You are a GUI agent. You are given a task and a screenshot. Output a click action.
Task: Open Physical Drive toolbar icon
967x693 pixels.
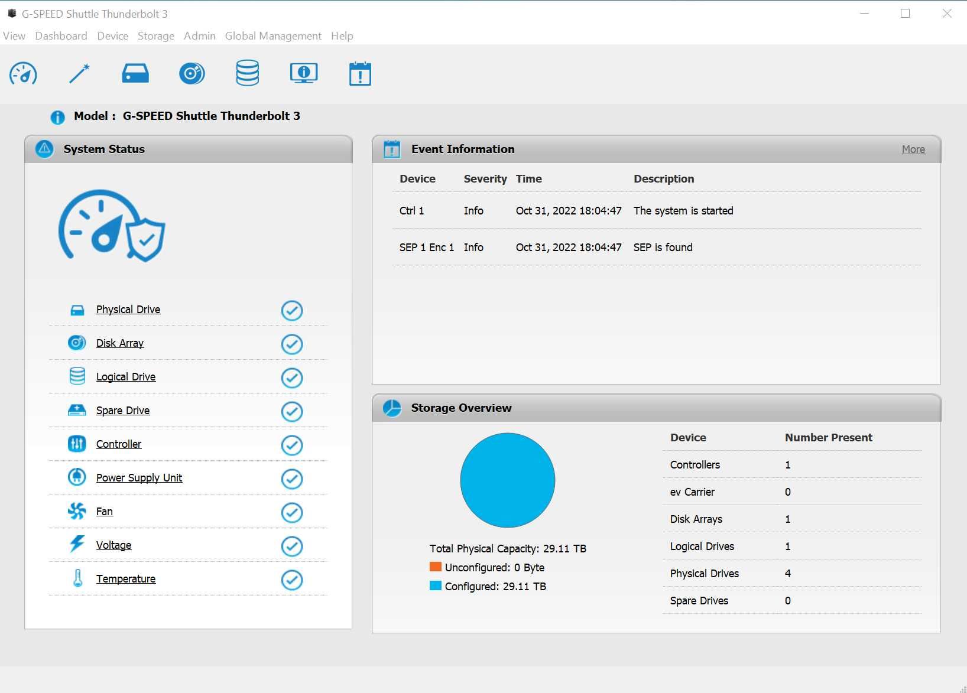[x=135, y=74]
